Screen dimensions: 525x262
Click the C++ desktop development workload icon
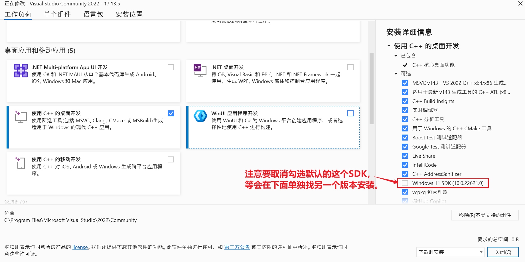click(21, 117)
